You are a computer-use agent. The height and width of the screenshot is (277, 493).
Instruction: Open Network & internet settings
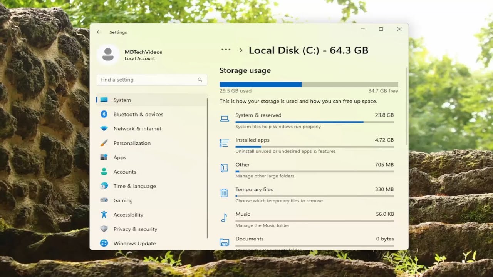pyautogui.click(x=151, y=129)
